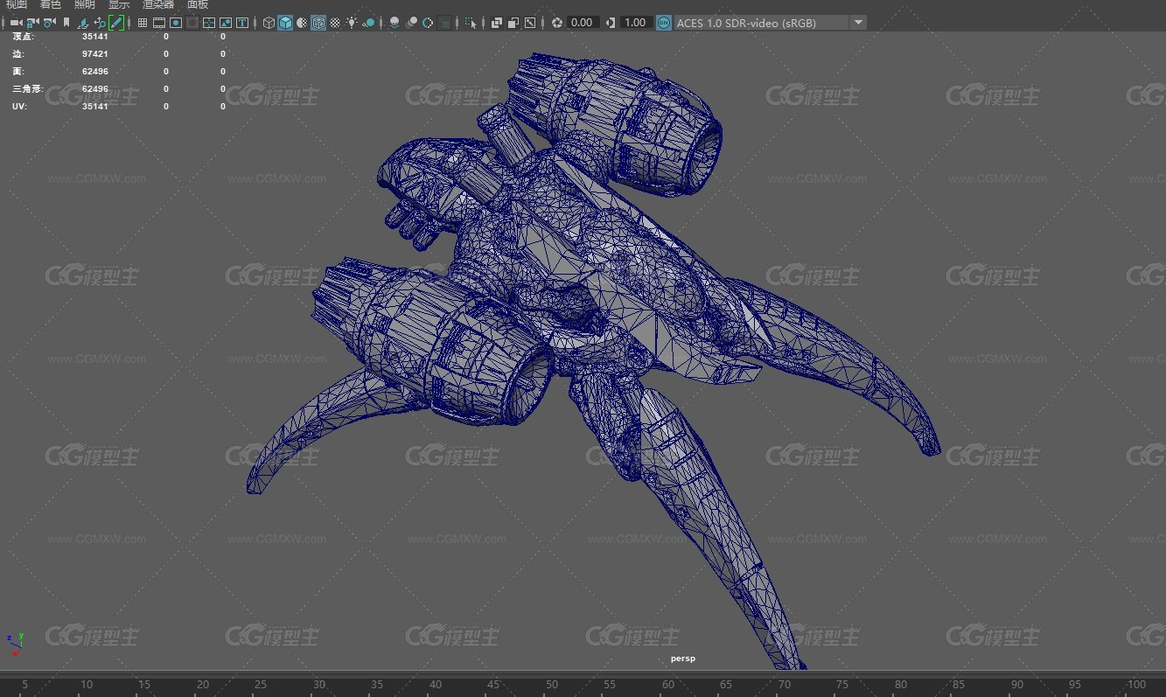The width and height of the screenshot is (1166, 697).
Task: Toggle X-Ray display icon
Action: pos(497,23)
